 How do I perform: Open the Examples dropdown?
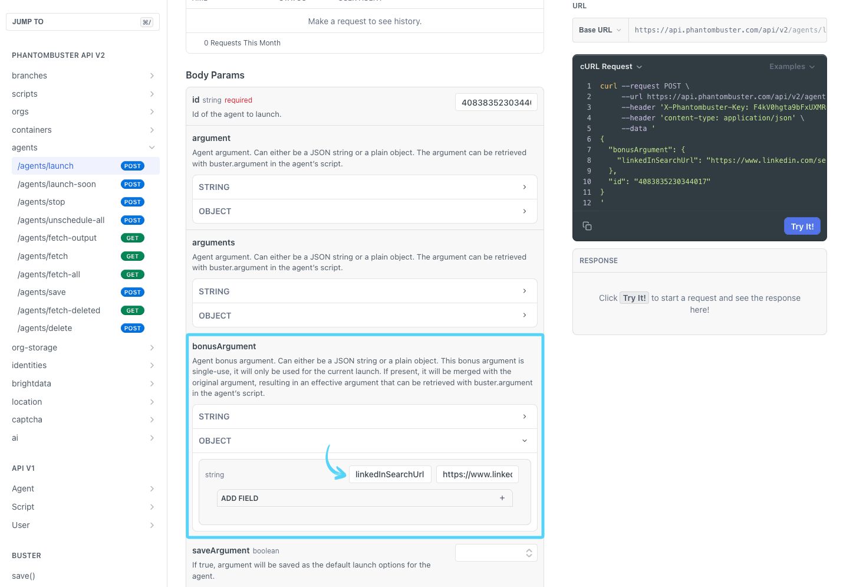tap(792, 67)
